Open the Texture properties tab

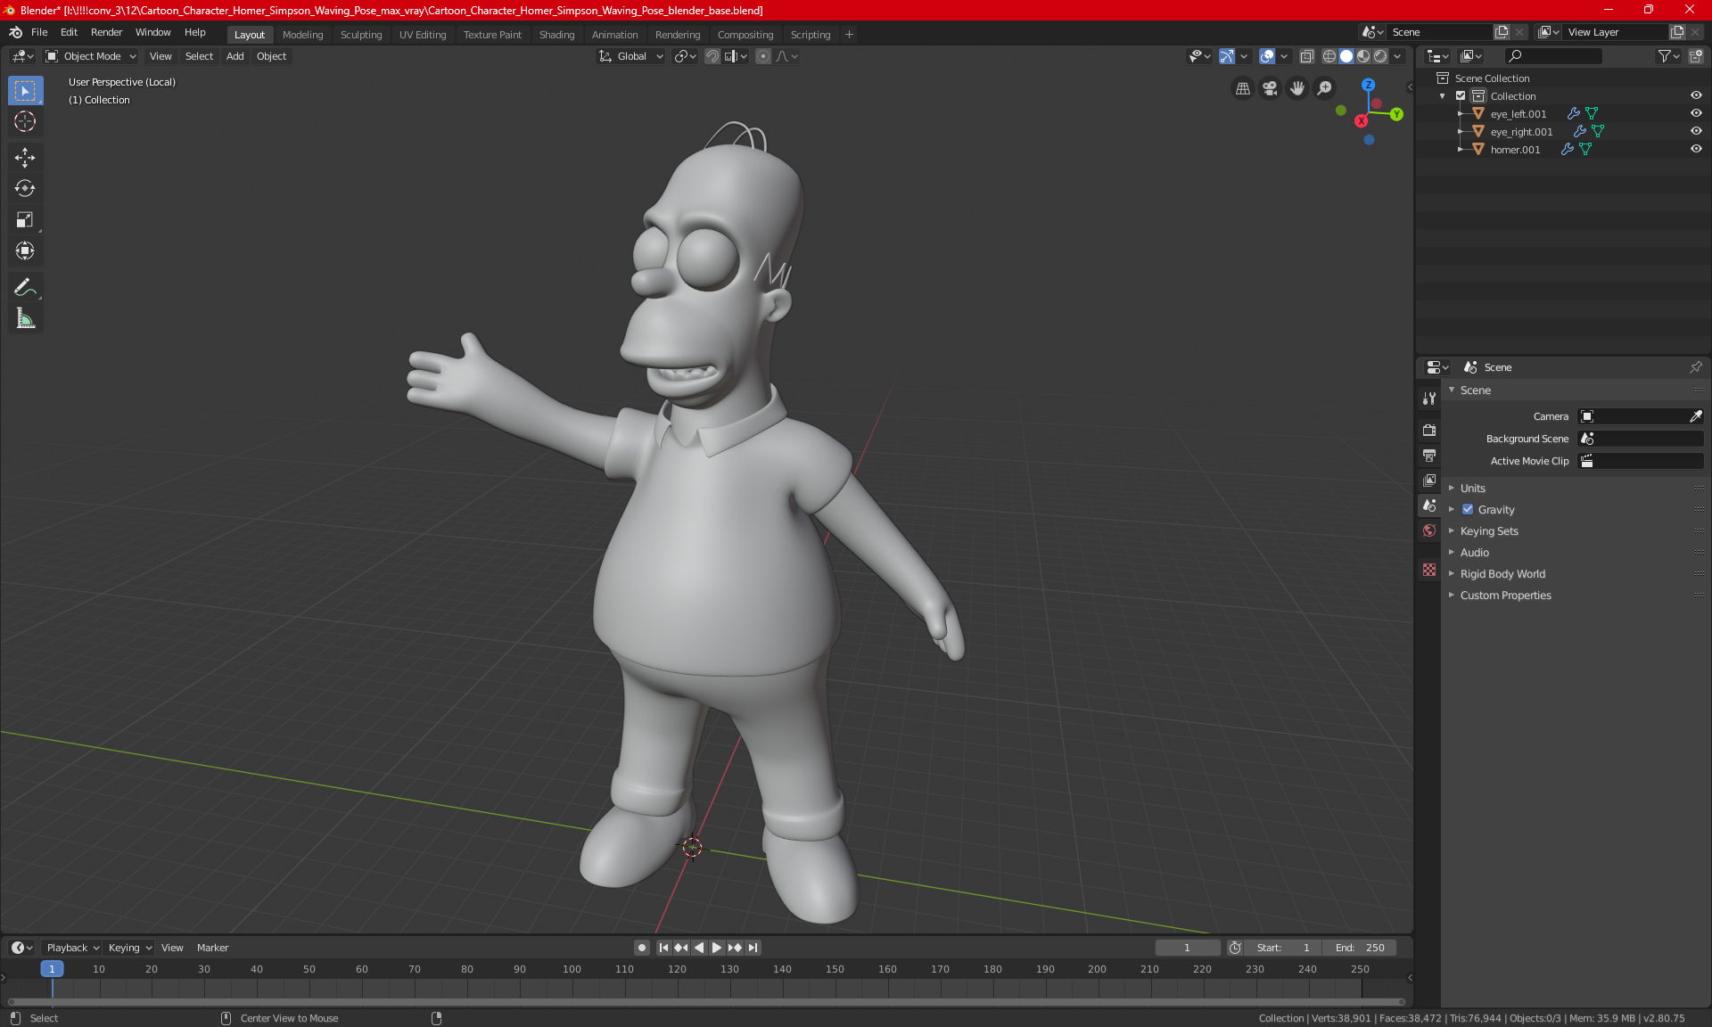coord(1429,570)
